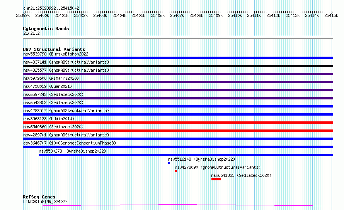Click nsv5530273 (ByrskaBishop2022) label
The height and width of the screenshot is (210, 344).
72,151
